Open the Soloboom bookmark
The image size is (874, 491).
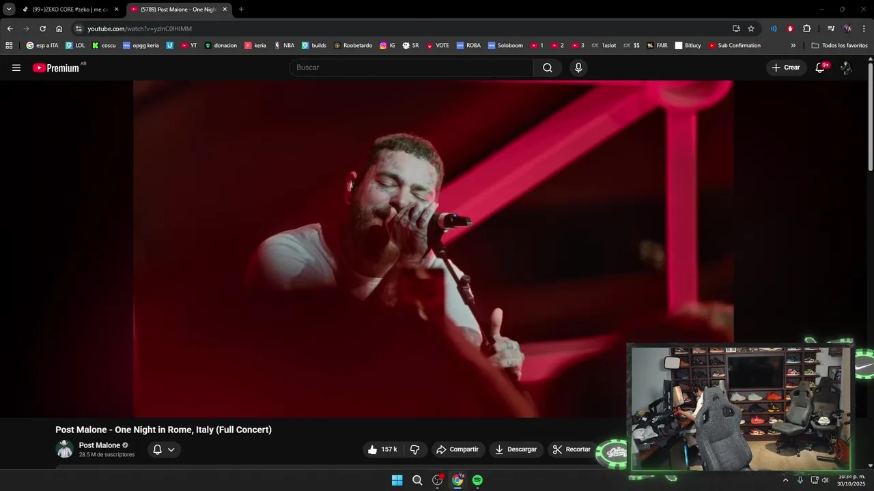tap(505, 46)
